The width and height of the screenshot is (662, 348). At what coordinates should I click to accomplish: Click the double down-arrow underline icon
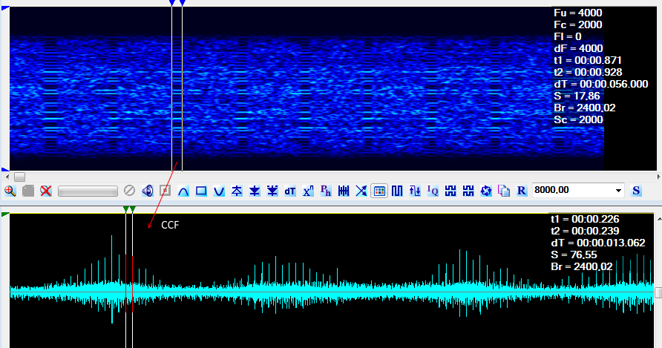(272, 191)
